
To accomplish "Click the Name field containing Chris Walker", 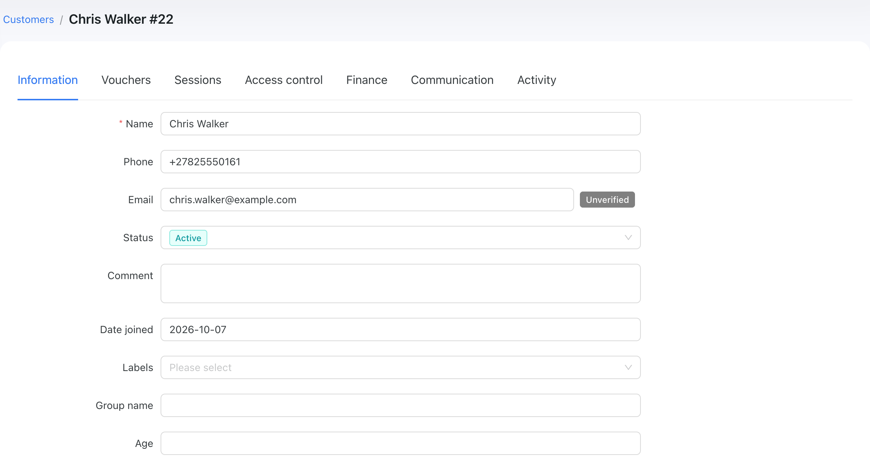I will pos(400,124).
